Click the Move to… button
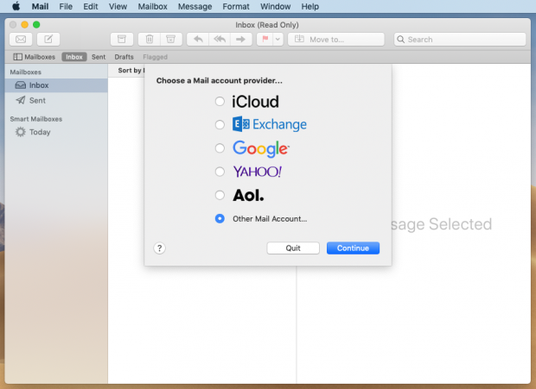 tap(336, 39)
